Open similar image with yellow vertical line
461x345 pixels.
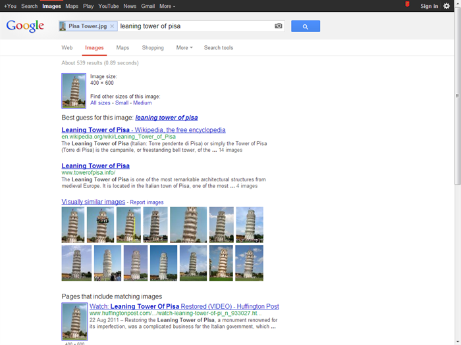[129, 225]
